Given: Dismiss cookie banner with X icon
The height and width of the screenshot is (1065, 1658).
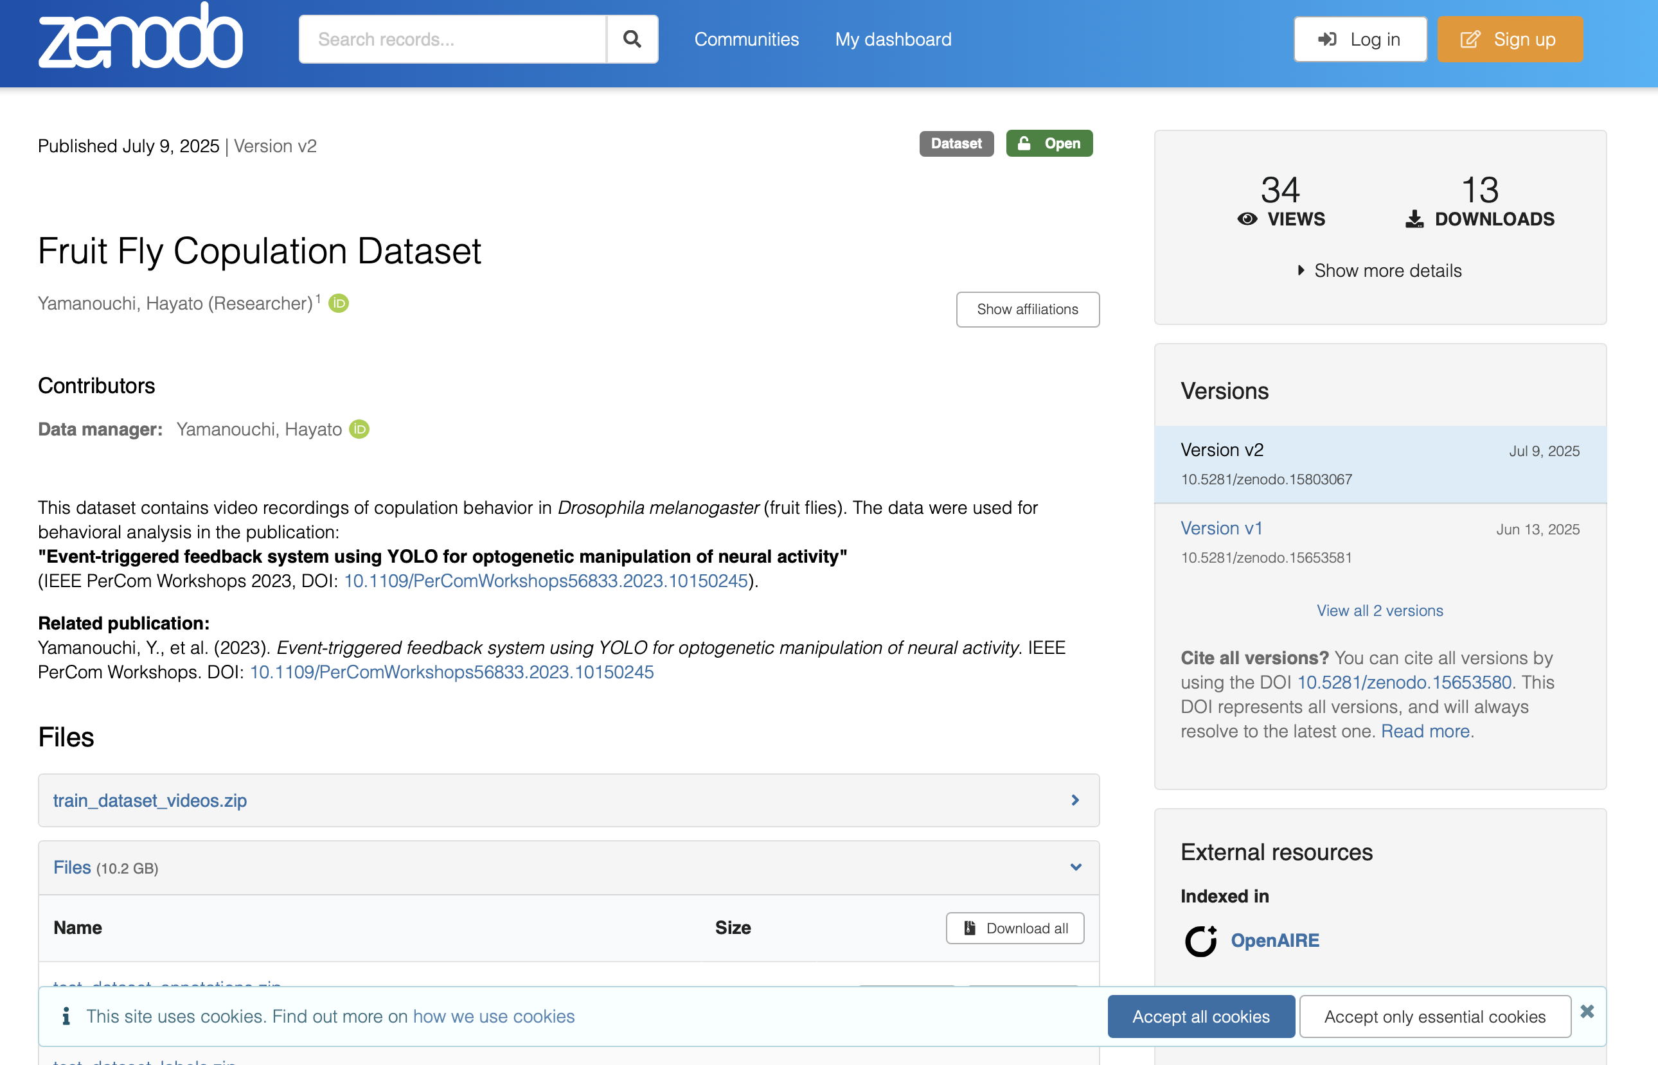Looking at the screenshot, I should (1587, 1012).
